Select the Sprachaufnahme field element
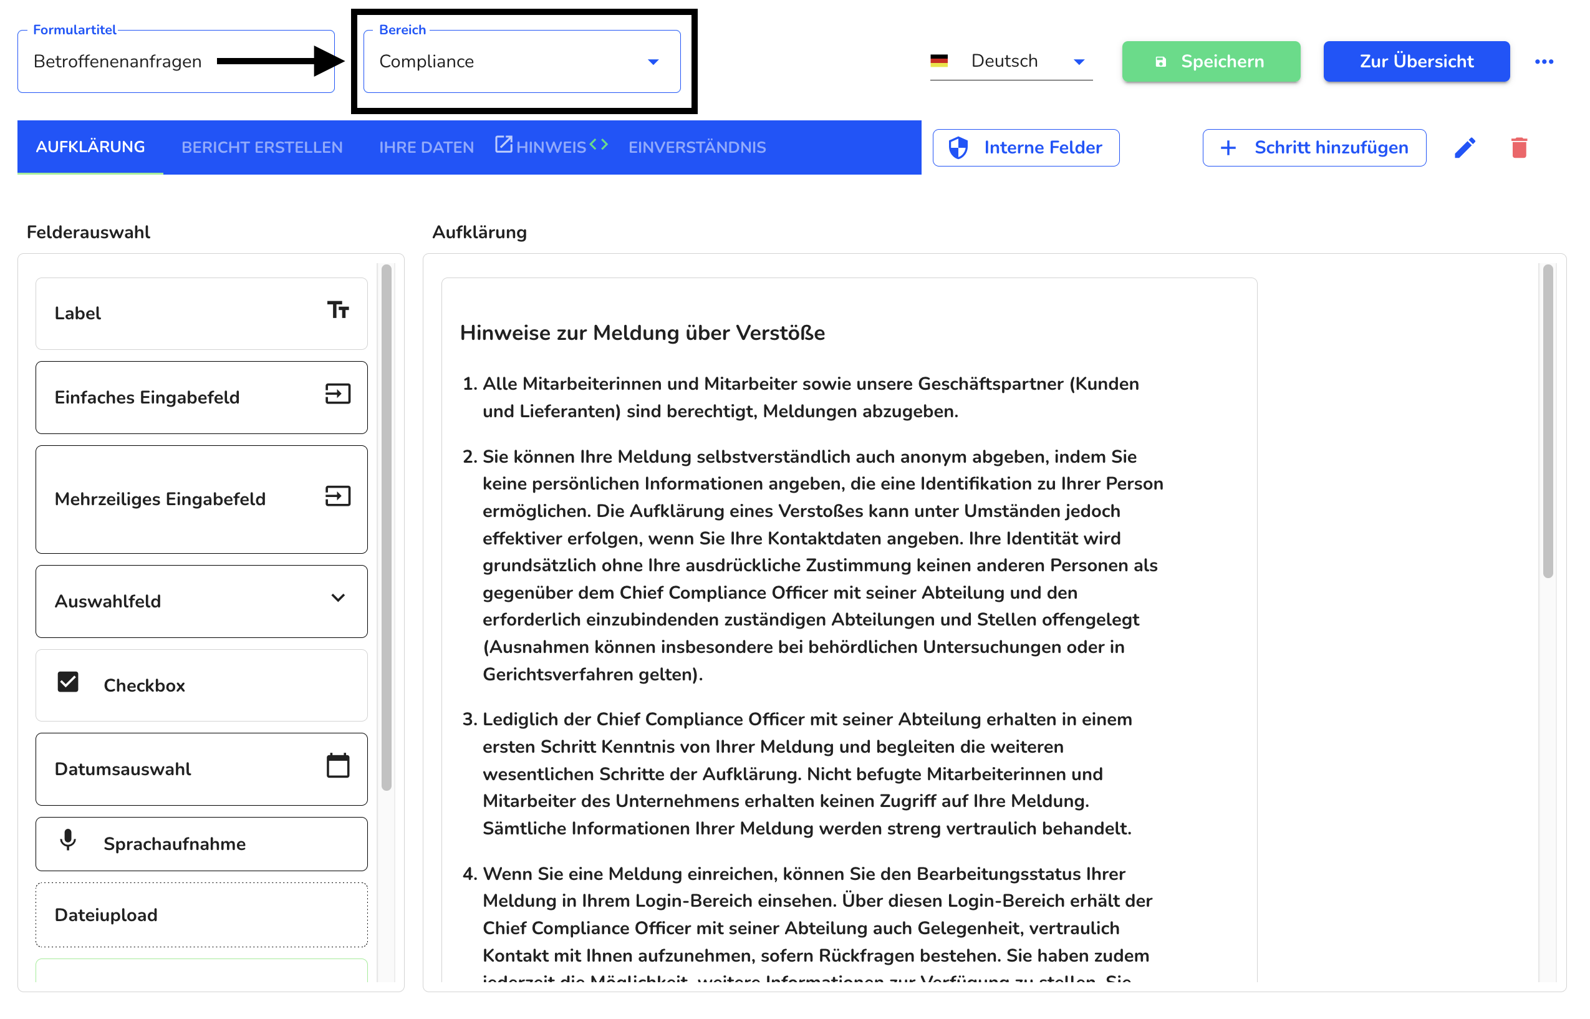The image size is (1590, 1019). point(202,844)
